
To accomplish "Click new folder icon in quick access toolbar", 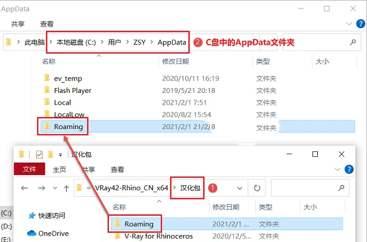I will [x=50, y=154].
